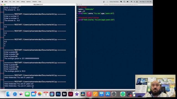
Task: Check battery status in menu bar
Action: (127, 2)
